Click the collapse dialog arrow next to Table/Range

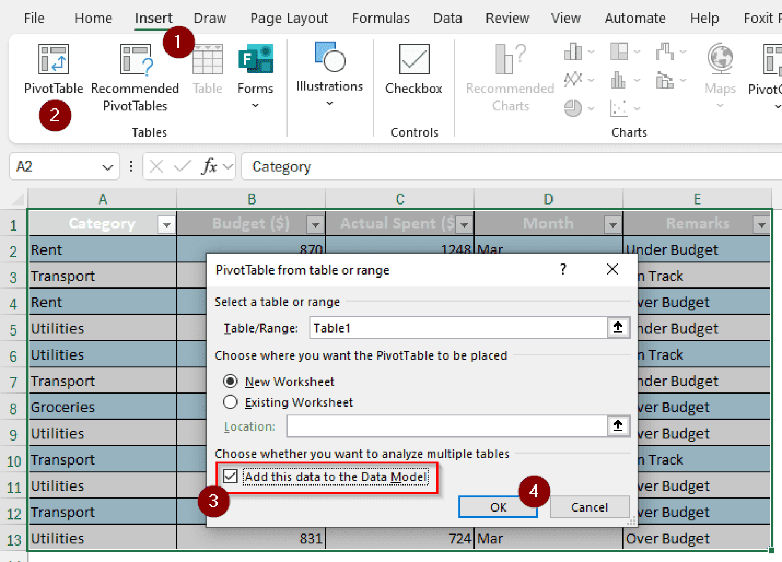tap(618, 328)
